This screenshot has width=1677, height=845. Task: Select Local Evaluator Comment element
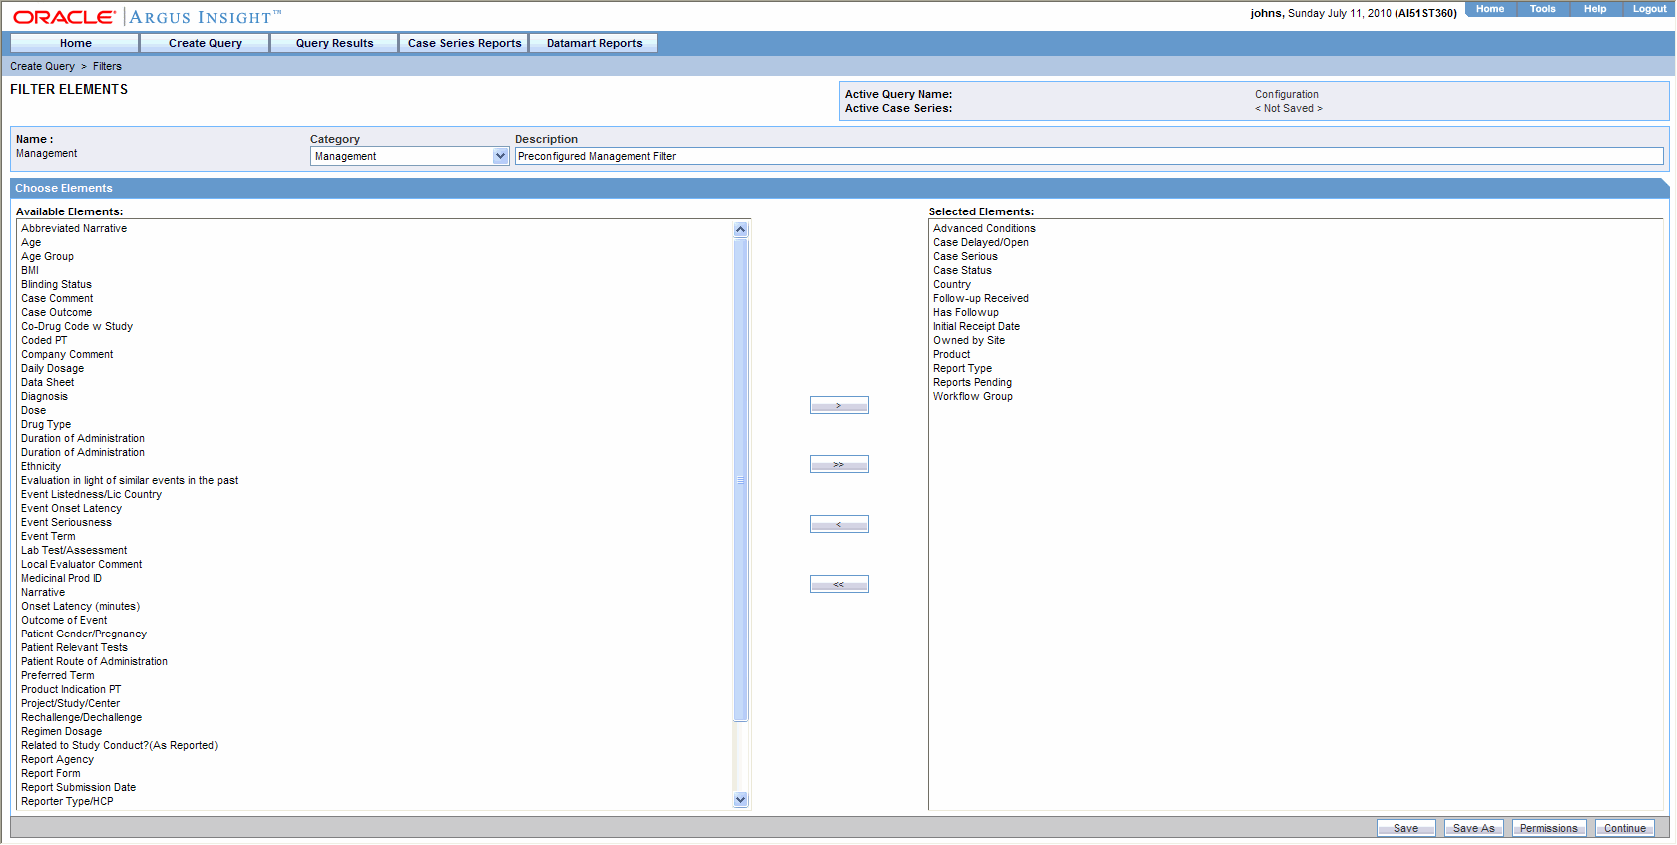tap(82, 564)
